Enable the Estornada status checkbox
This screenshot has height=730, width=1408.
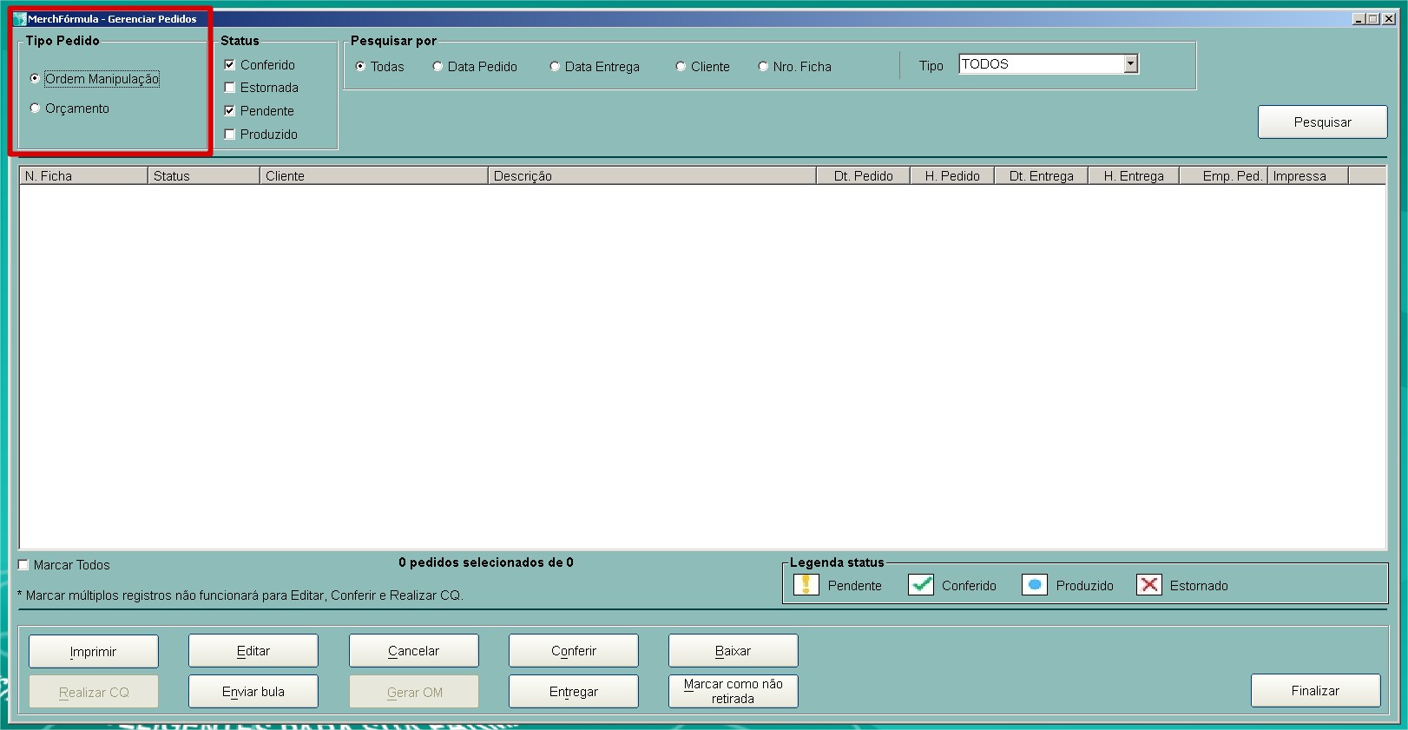[x=230, y=88]
